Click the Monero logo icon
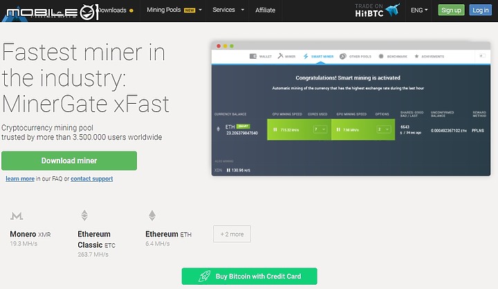Image resolution: width=498 pixels, height=289 pixels. [17, 216]
